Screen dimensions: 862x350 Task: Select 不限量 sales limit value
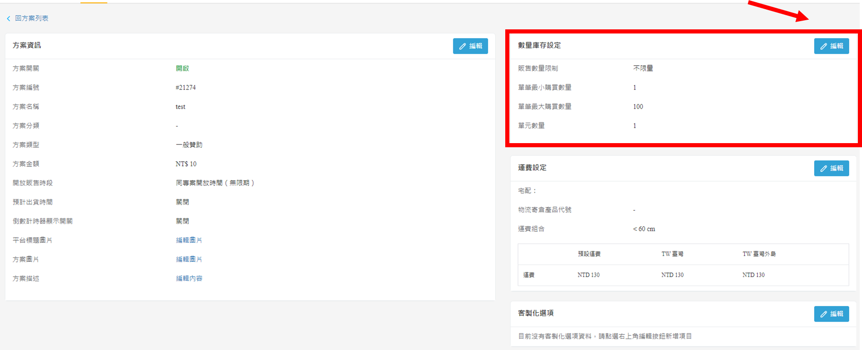pos(643,68)
